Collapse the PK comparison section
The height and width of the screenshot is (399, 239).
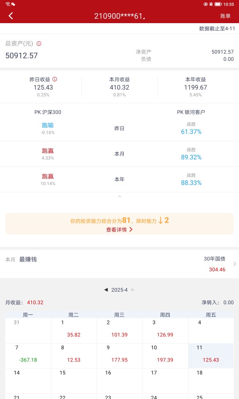click(x=119, y=197)
